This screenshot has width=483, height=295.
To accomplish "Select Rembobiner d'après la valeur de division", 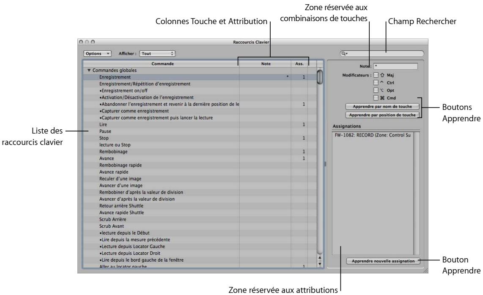I will tap(200, 192).
